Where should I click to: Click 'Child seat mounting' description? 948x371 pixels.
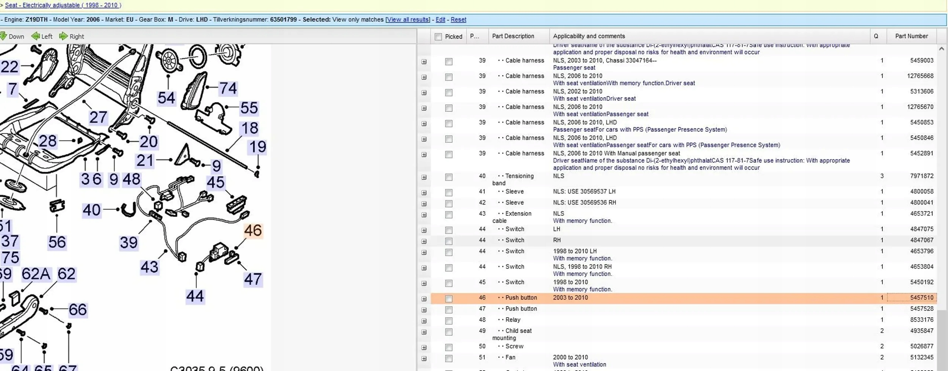pyautogui.click(x=512, y=334)
